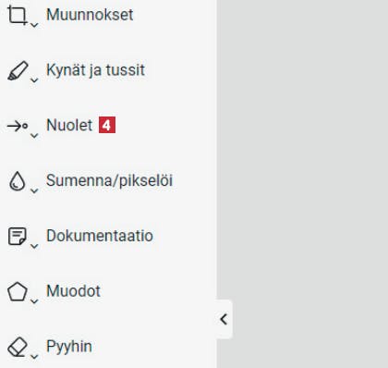Select the sticky note documentation icon
The height and width of the screenshot is (368, 388).
[17, 237]
